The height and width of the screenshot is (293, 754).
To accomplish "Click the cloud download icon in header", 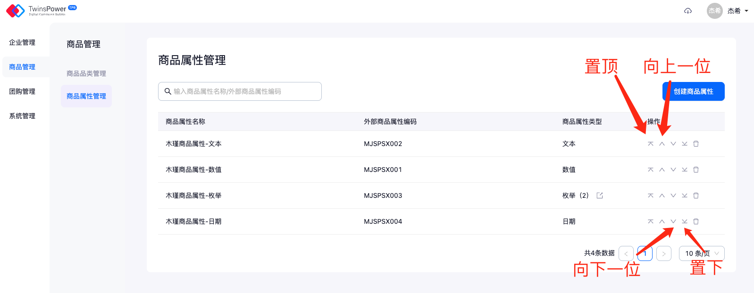I will point(687,11).
